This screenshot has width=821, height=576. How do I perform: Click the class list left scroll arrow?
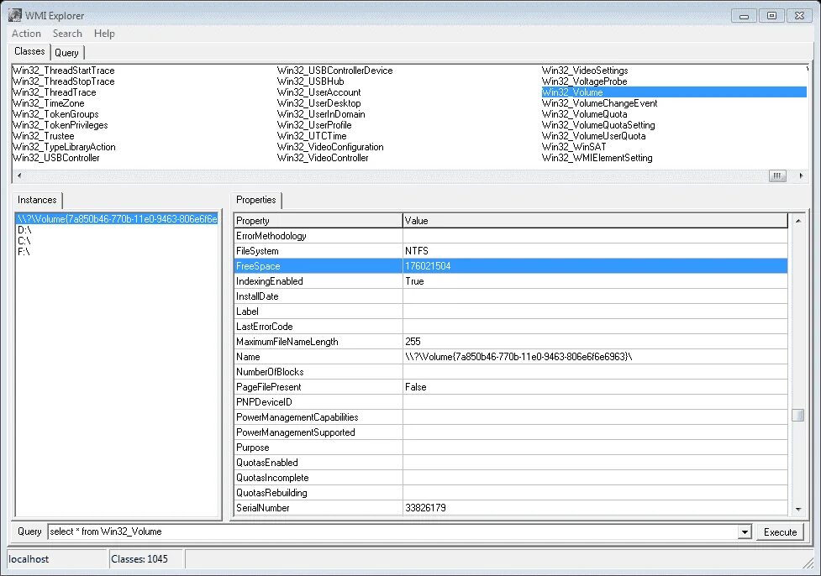pos(19,175)
